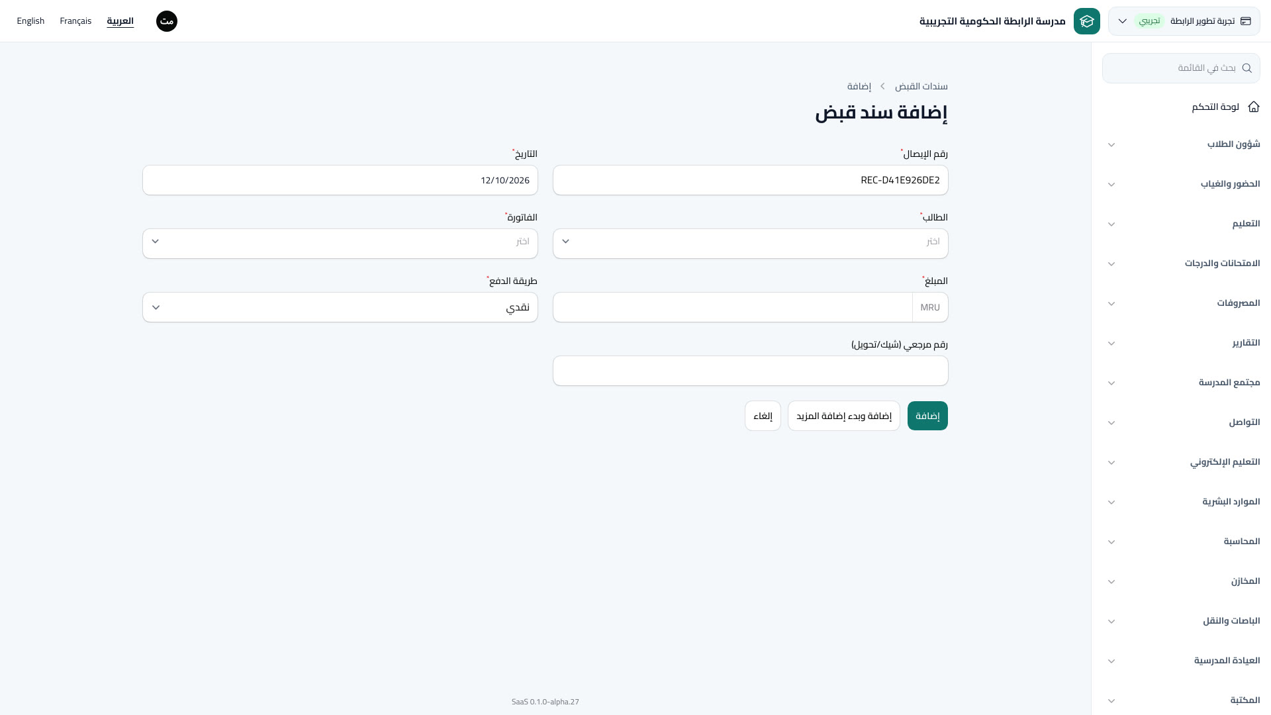Expand the التقارير chevron
Screen dimensions: 1271x715
(1111, 343)
